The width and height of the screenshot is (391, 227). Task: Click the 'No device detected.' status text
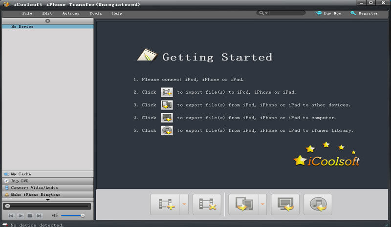(x=37, y=225)
